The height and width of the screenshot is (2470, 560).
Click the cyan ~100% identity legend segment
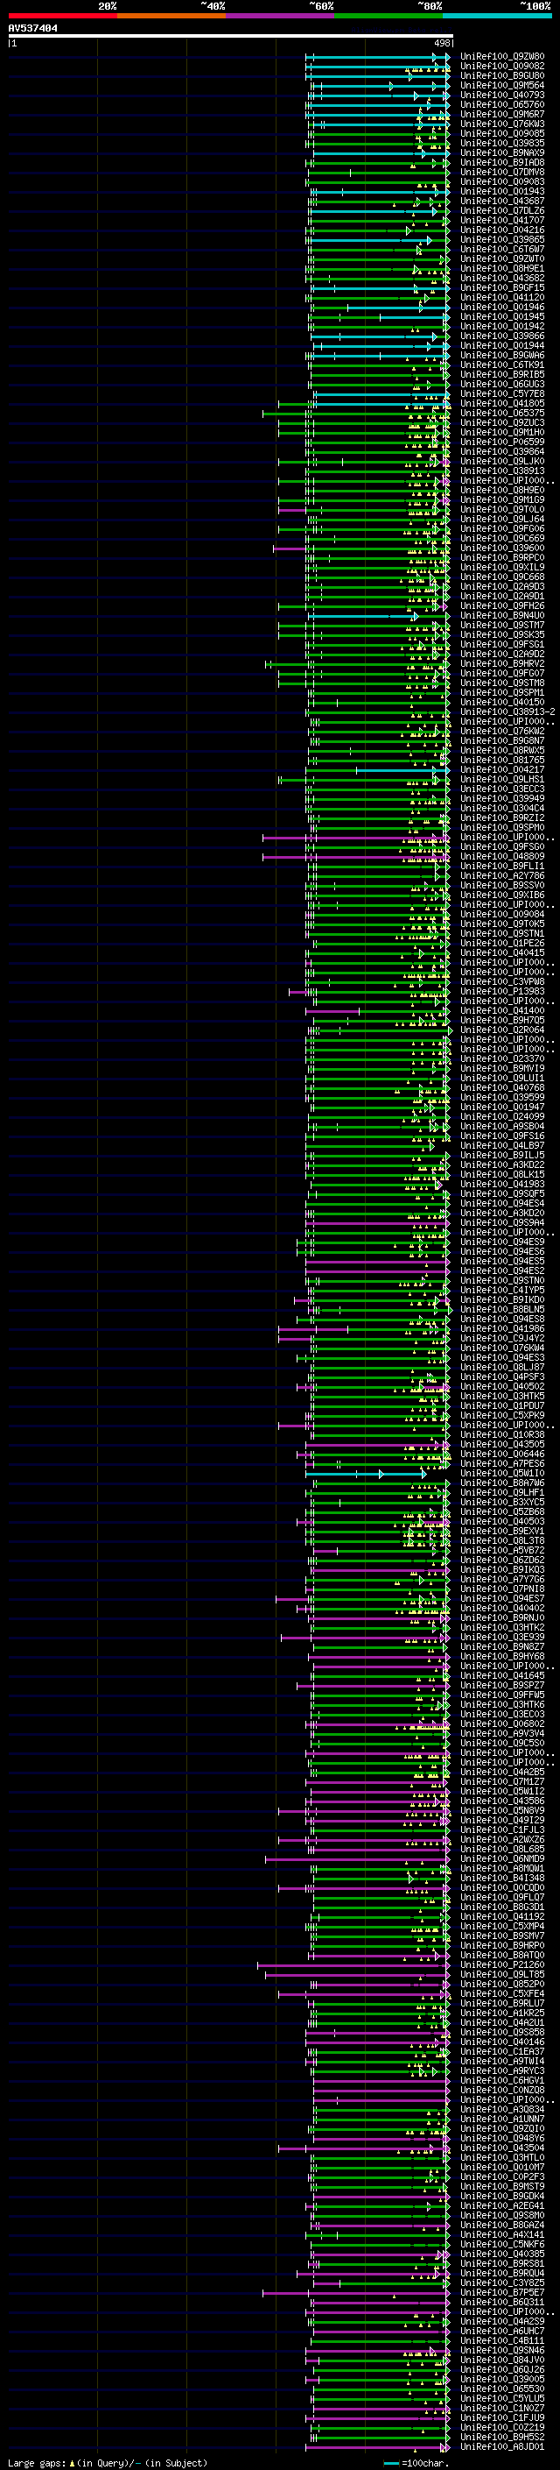click(x=497, y=16)
